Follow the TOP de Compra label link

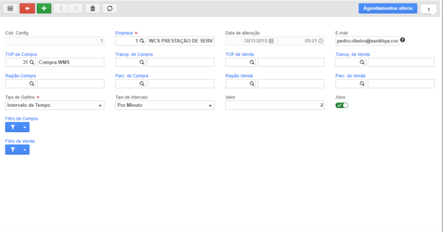[21, 54]
